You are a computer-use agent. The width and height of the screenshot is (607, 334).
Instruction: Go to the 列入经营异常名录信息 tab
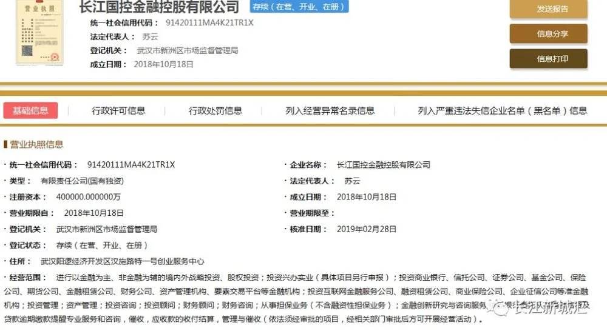330,111
